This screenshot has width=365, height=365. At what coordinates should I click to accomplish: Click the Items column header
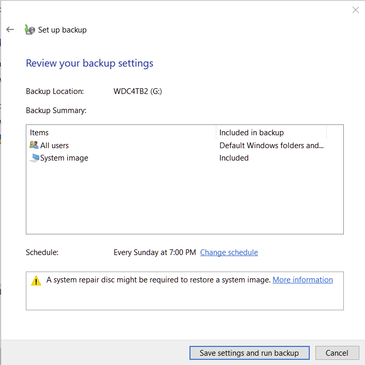[x=121, y=133]
